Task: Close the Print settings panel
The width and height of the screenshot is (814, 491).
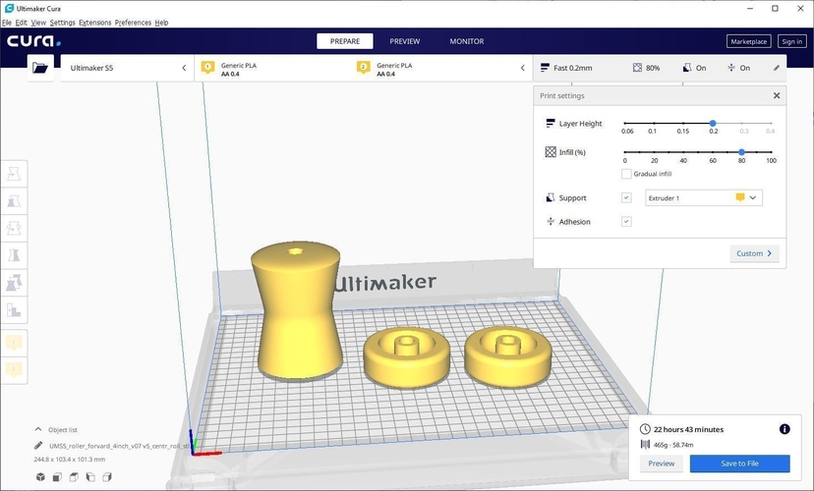Action: point(777,95)
